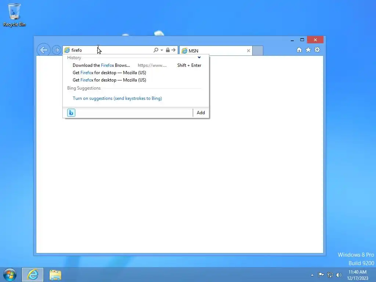Click Internet Explorer taskbar icon

point(33,275)
